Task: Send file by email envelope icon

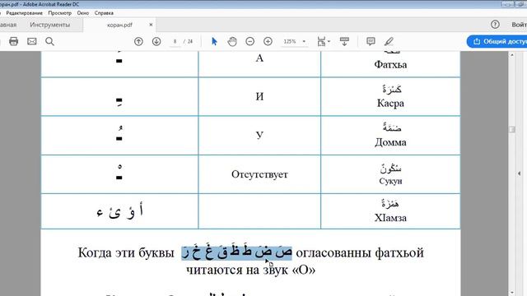Action: click(x=32, y=41)
